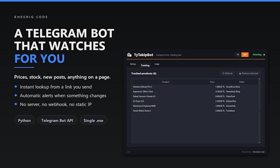The height and width of the screenshot is (168, 280).
Task: Click the TyTakipBot shop logo icon
Action: pos(129,55)
